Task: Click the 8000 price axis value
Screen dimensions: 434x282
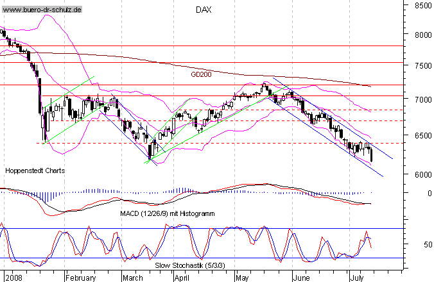Action: tap(423, 35)
